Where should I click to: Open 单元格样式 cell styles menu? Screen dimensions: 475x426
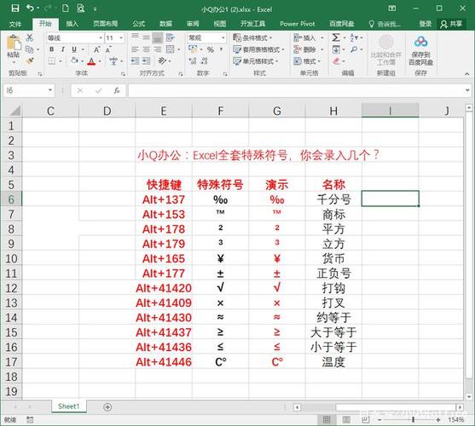click(256, 61)
